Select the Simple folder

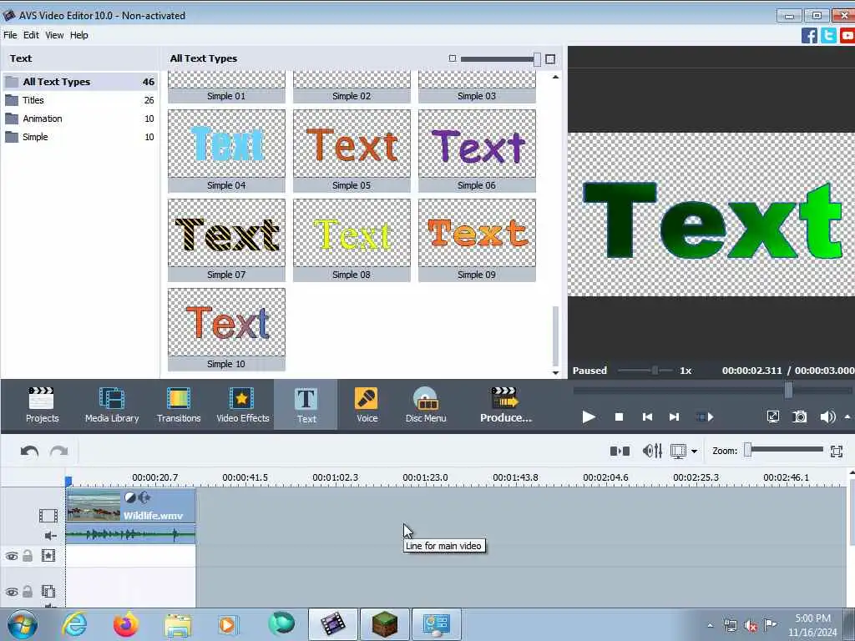(x=79, y=138)
